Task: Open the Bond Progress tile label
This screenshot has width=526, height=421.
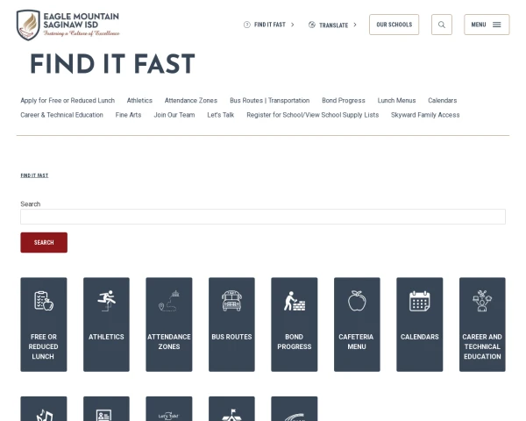Action: [295, 341]
